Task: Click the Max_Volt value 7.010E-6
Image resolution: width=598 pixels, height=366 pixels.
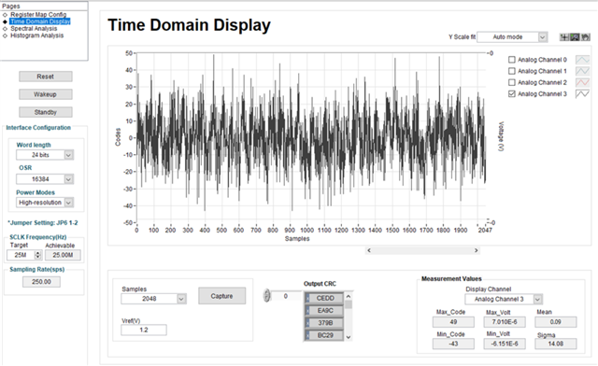Action: (505, 322)
